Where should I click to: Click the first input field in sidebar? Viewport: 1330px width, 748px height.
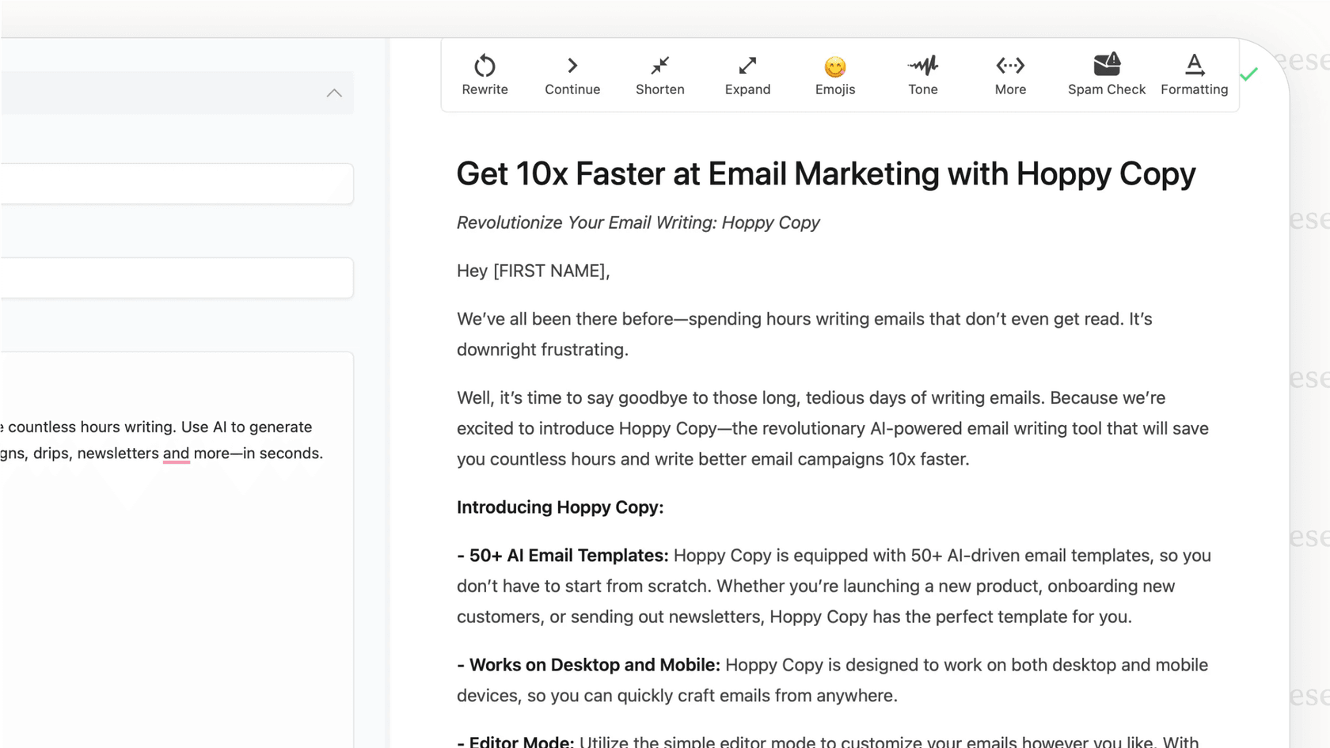tap(174, 184)
